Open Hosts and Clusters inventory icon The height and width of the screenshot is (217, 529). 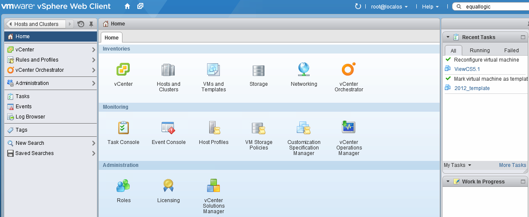coord(168,70)
